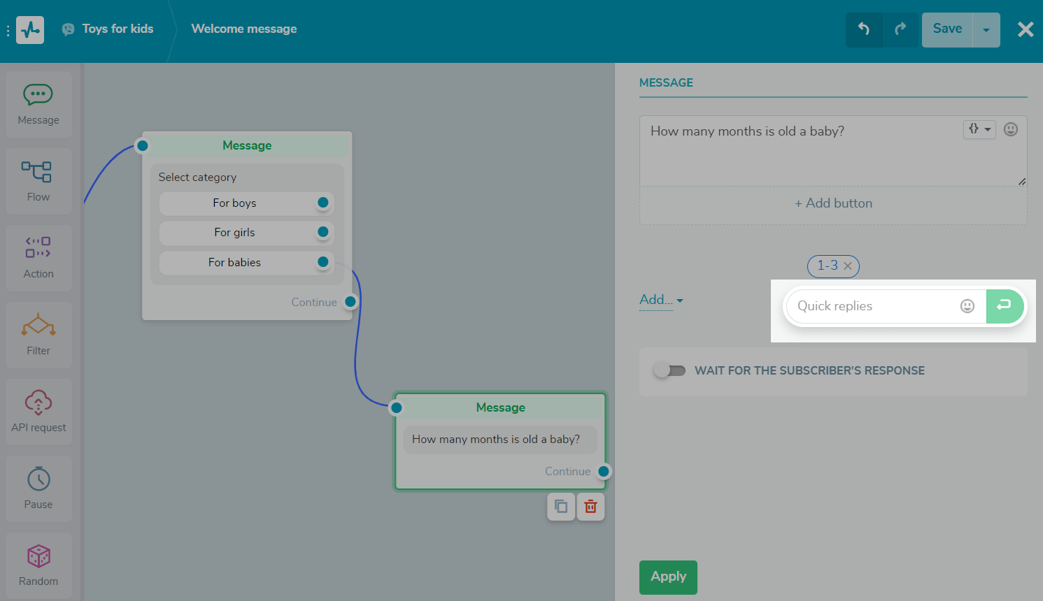Screen dimensions: 1043x601
Task: Click + Add button
Action: pyautogui.click(x=833, y=203)
